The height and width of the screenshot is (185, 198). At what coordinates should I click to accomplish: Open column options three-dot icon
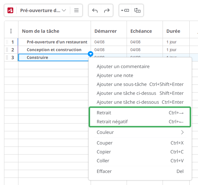point(11,31)
